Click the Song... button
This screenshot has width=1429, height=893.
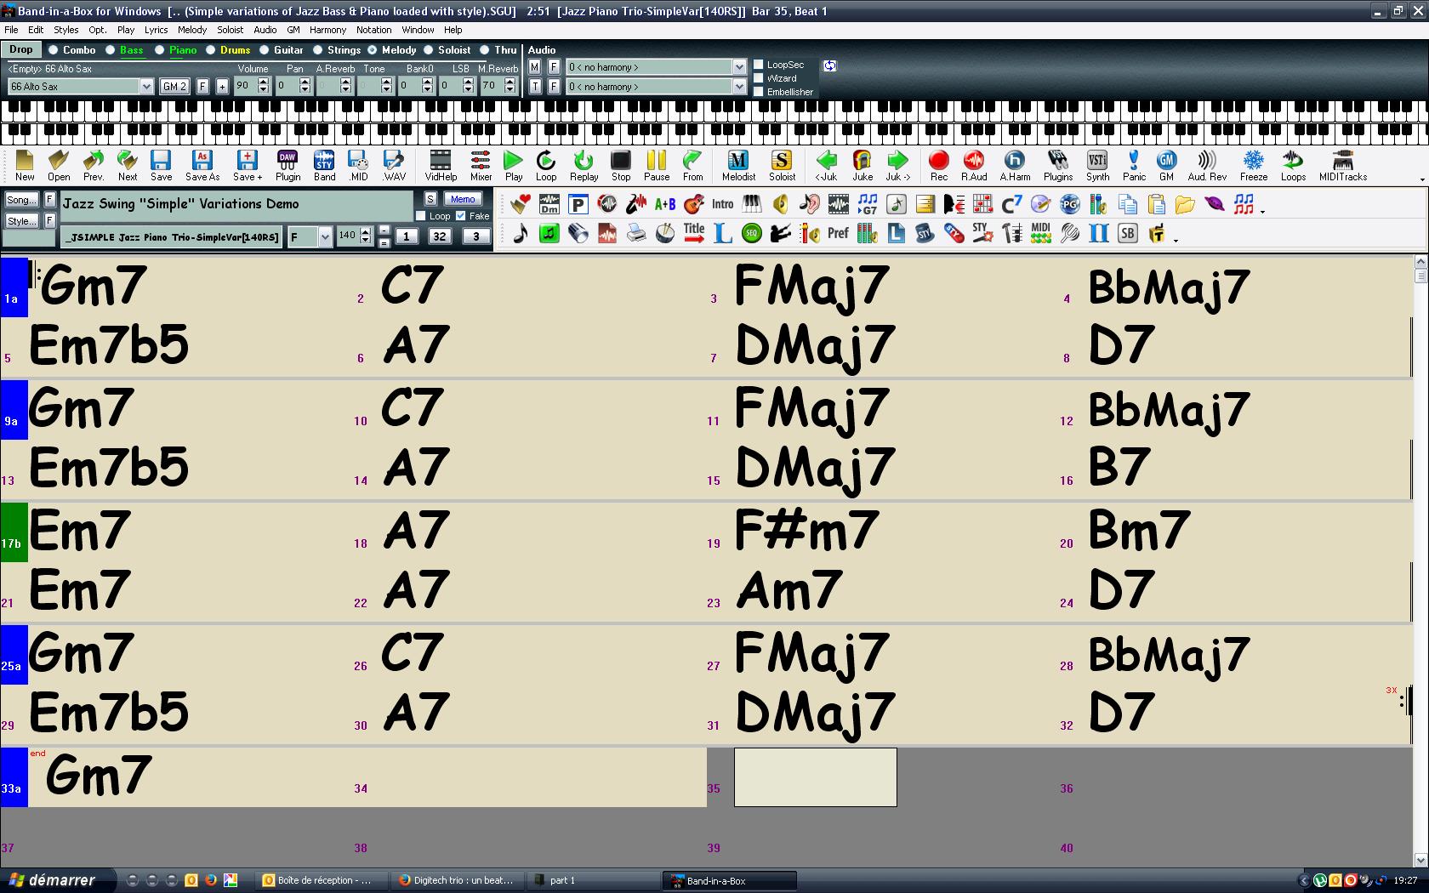(20, 200)
